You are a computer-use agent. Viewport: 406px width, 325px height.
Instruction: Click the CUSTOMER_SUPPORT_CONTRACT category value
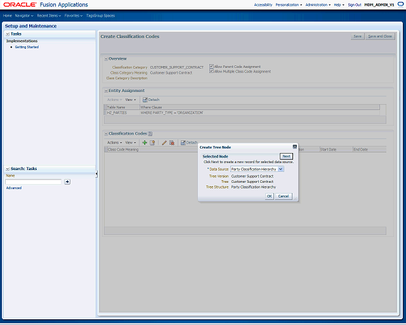[x=176, y=67]
